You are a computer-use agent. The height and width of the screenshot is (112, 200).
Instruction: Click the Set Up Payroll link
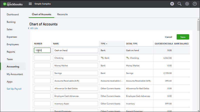14,89
